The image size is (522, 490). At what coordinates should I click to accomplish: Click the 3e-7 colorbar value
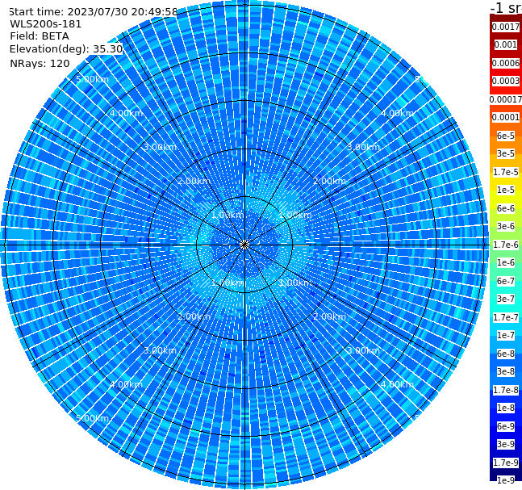pyautogui.click(x=506, y=299)
